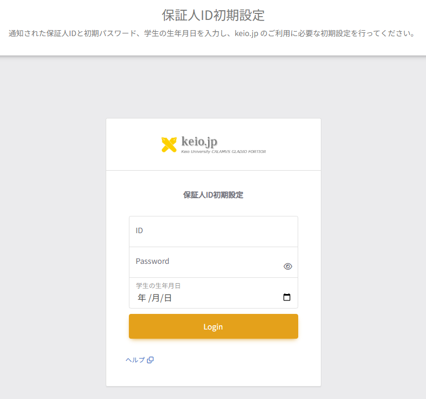Click the ID placeholder label
Image resolution: width=426 pixels, height=399 pixels.
tap(139, 230)
